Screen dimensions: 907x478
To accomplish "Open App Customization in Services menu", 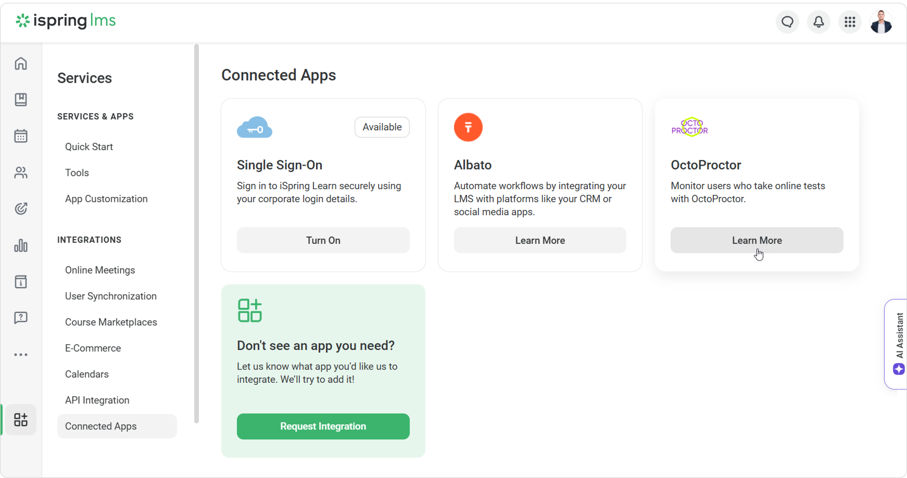I will point(106,199).
